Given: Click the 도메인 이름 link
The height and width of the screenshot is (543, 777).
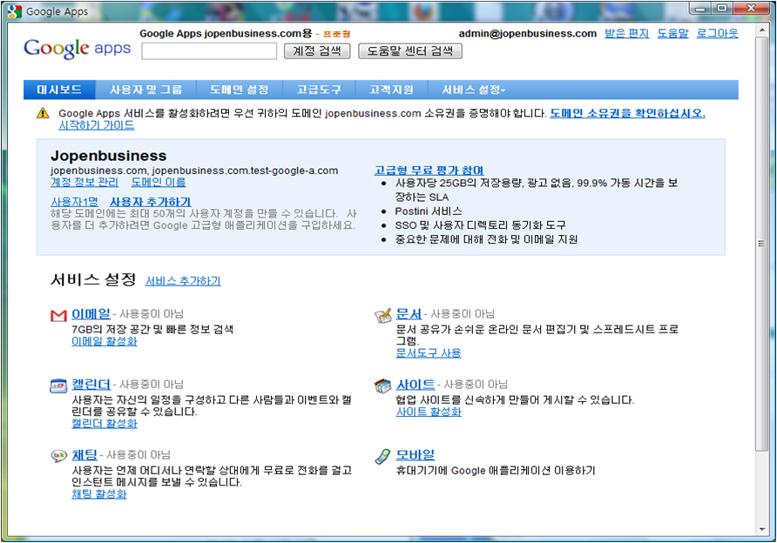Looking at the screenshot, I should pos(159,182).
